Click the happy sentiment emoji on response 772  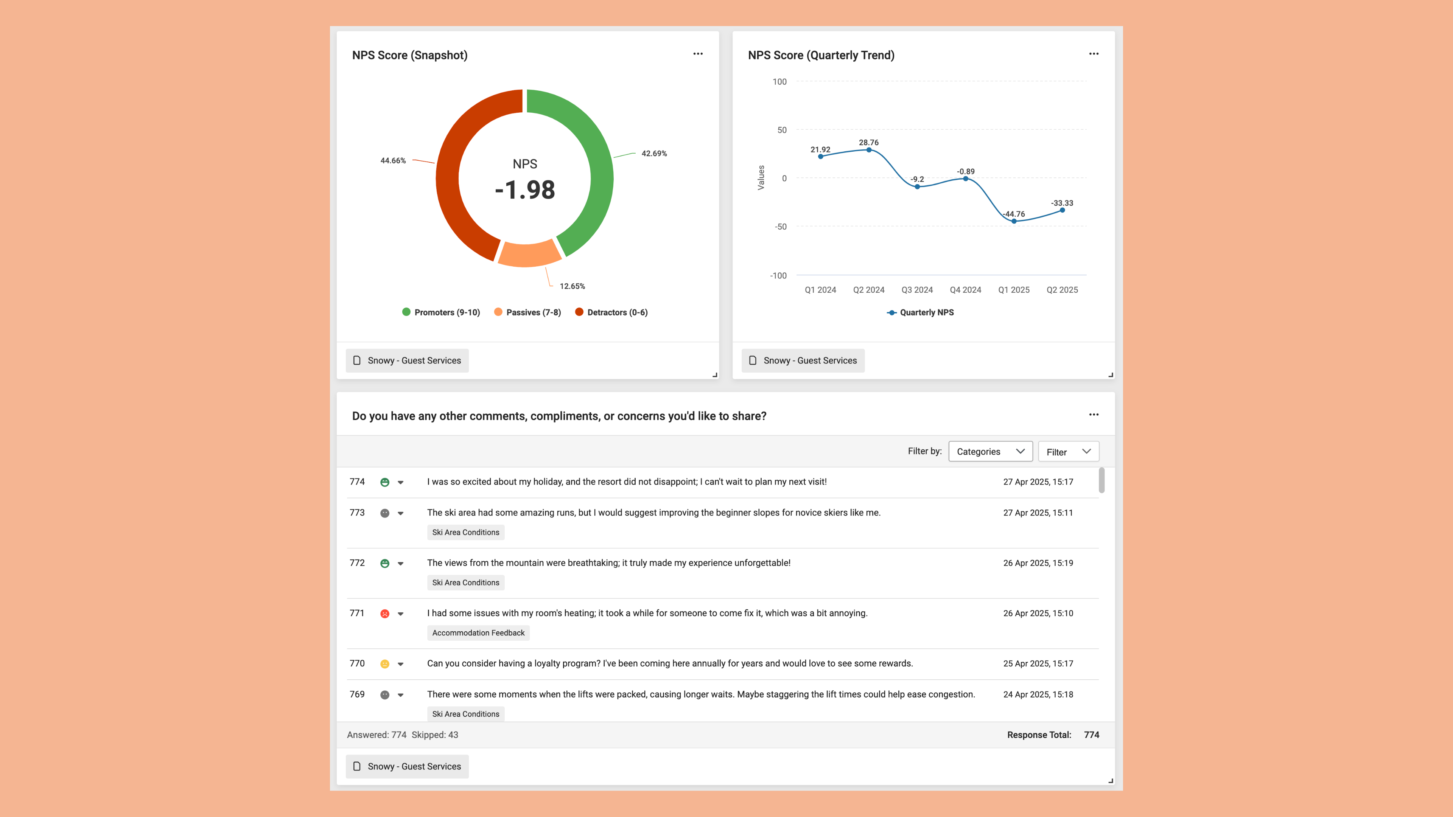coord(385,563)
